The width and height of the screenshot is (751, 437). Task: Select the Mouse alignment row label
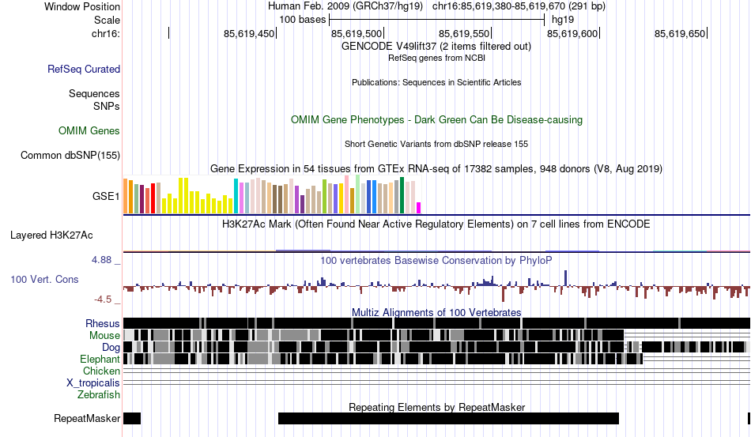click(x=104, y=336)
